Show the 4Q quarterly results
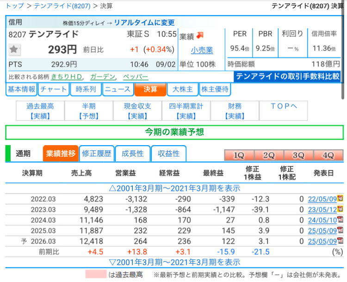Screen dimensions: 347x282 click(x=328, y=155)
